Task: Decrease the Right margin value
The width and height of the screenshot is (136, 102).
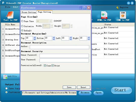Action: pyautogui.click(x=89, y=39)
